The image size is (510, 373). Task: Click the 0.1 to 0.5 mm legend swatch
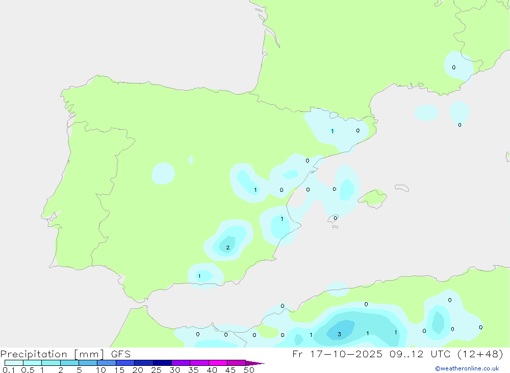click(x=14, y=363)
